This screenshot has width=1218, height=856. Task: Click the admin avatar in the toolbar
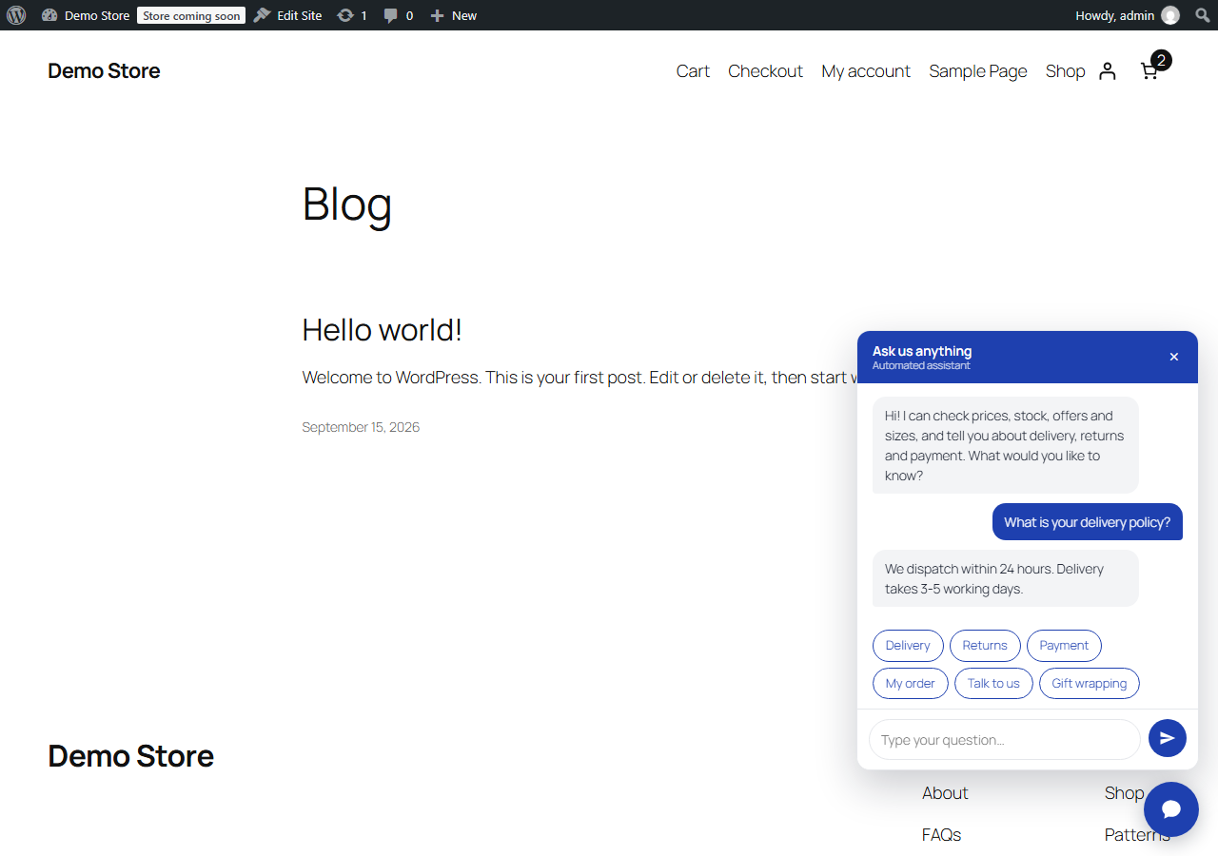(x=1170, y=15)
